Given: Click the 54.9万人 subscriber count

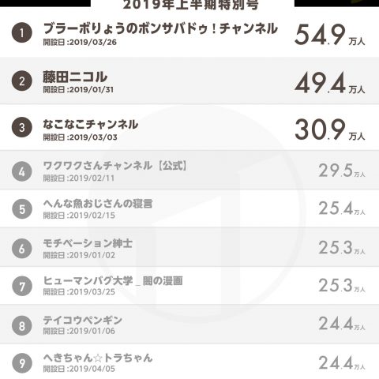Looking at the screenshot, I should pyautogui.click(x=329, y=35).
